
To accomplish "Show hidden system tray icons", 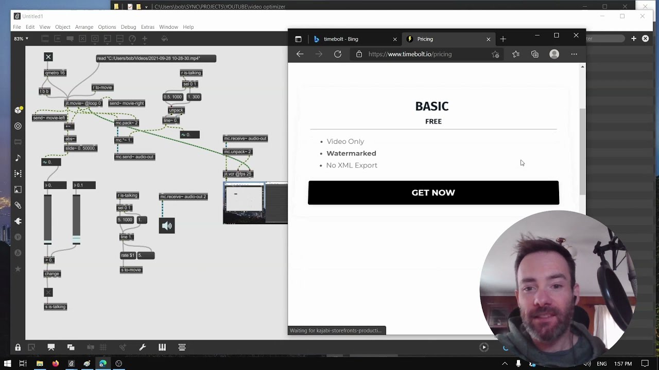I will pos(505,363).
